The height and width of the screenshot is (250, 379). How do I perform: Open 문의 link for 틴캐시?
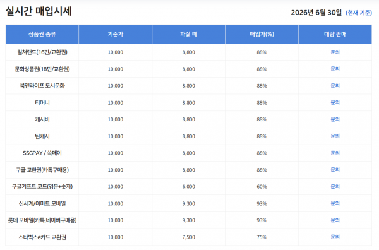[x=335, y=136]
